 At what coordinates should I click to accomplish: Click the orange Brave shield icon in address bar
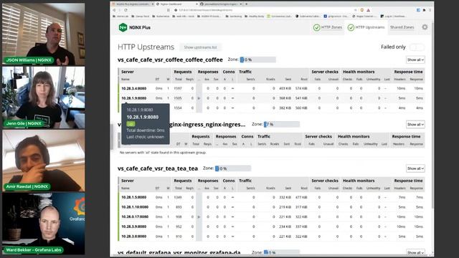362,10
